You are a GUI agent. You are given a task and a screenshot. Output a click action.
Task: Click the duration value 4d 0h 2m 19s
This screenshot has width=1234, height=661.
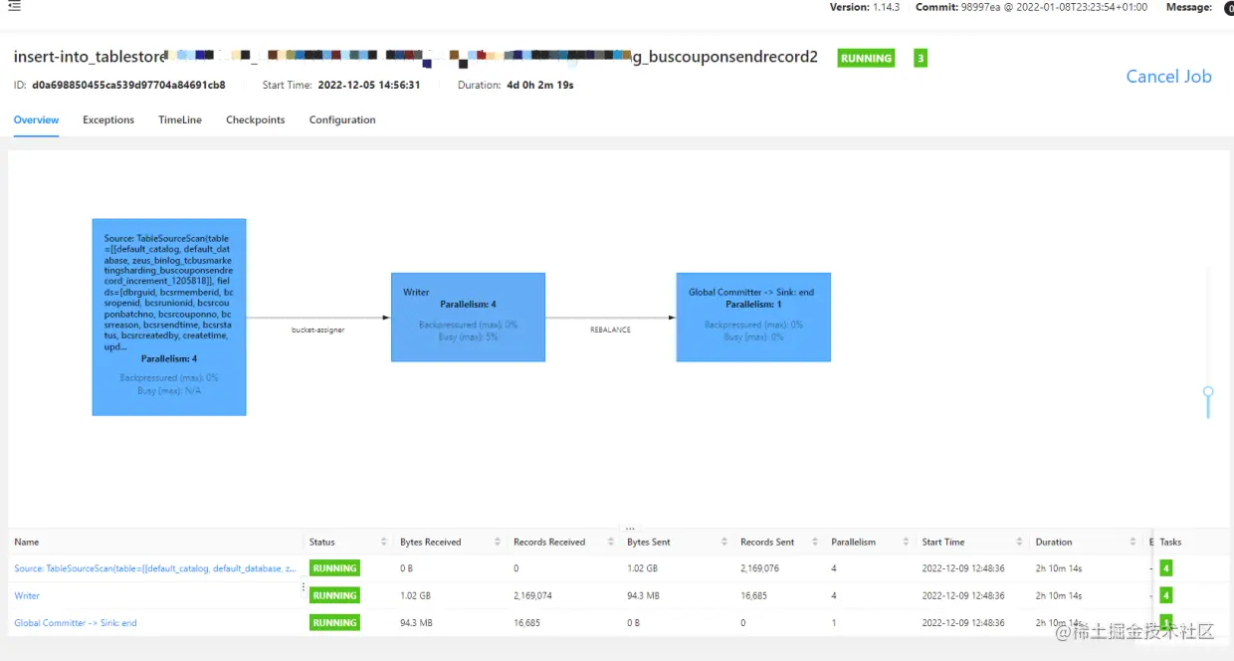tap(539, 85)
